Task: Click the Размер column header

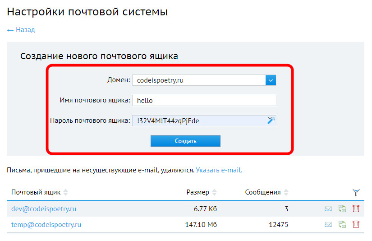Action: [197, 192]
